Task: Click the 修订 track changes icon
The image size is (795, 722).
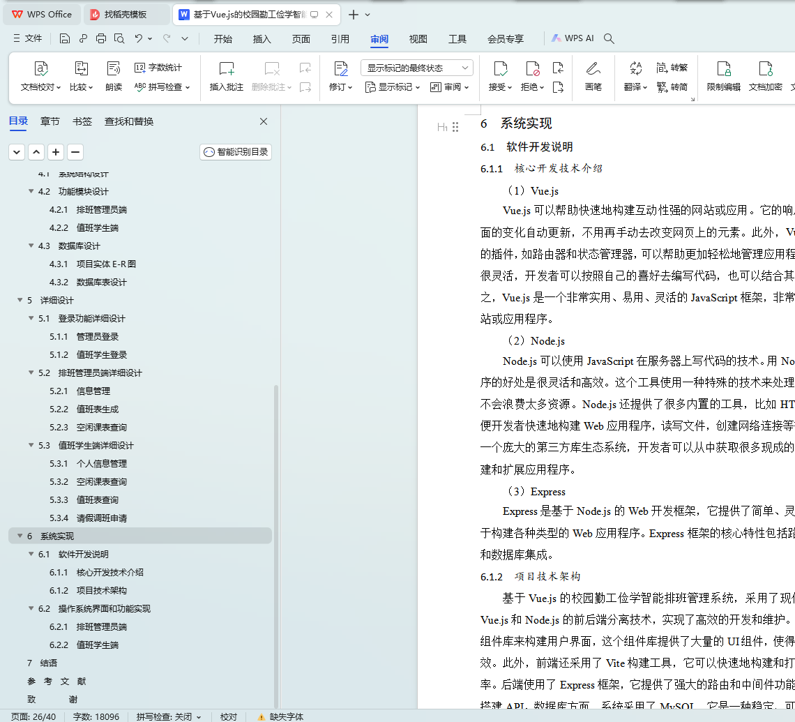Action: (341, 68)
